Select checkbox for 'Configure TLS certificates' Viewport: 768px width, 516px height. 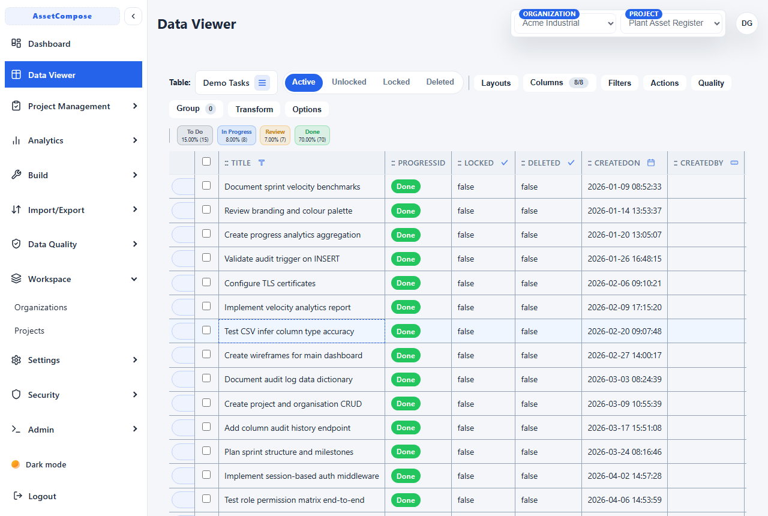pos(206,282)
